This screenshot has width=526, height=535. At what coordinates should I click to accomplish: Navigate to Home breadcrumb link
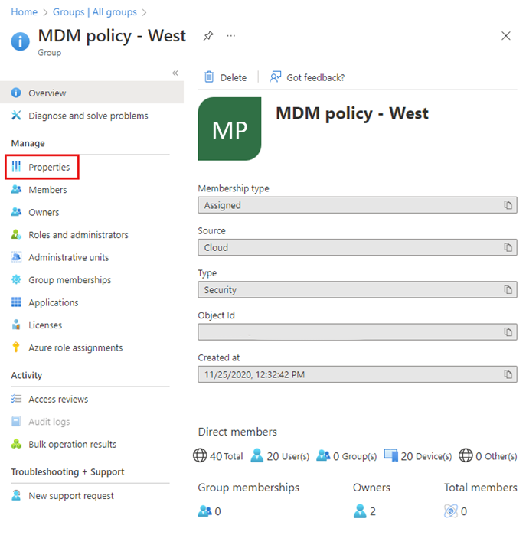click(x=25, y=12)
